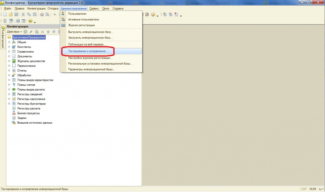This screenshot has height=192, width=325.
Task: Open the Сервис menu
Action: click(94, 9)
